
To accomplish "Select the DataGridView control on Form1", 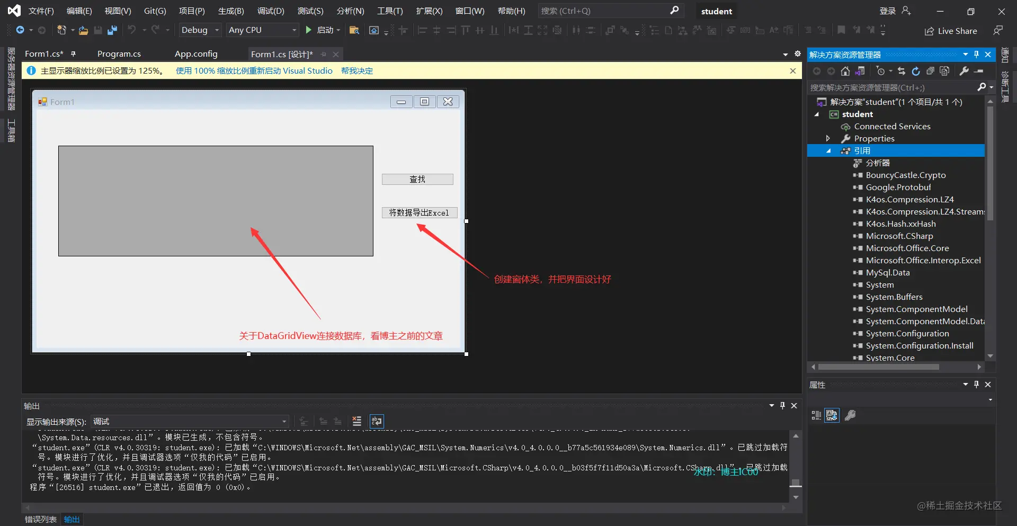I will click(216, 201).
